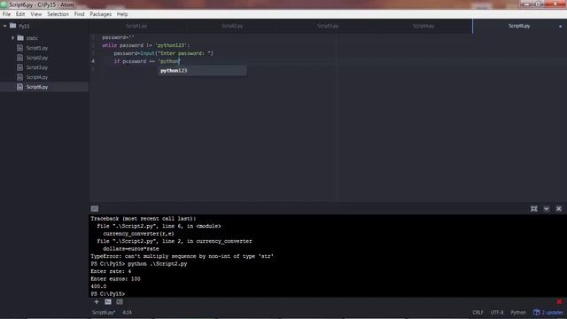
Task: Open the File menu
Action: point(6,14)
